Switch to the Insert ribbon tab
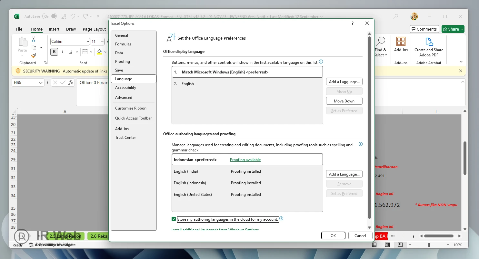Image resolution: width=479 pixels, height=259 pixels. point(54,29)
